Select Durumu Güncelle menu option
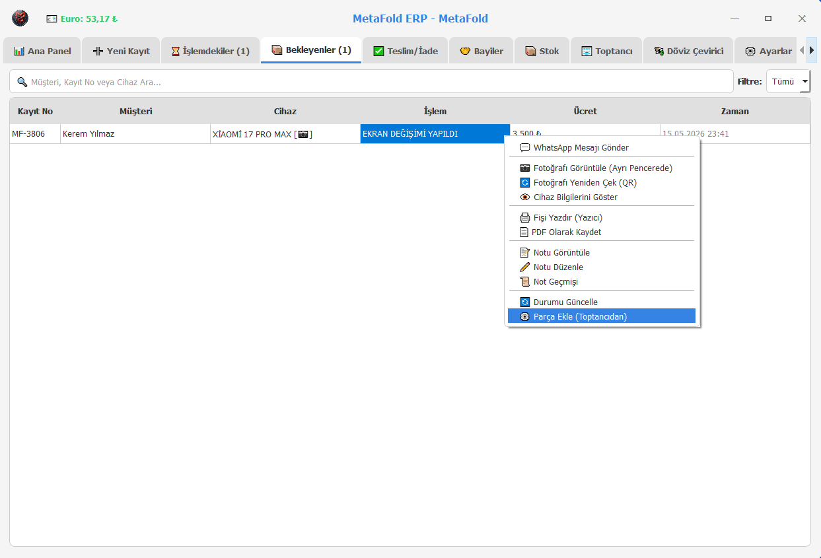821x558 pixels. coord(602,302)
